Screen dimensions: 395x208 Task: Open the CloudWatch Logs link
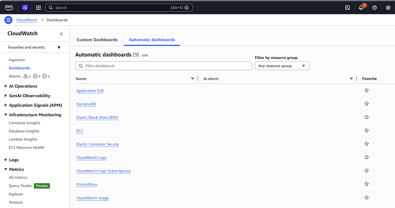[91, 158]
